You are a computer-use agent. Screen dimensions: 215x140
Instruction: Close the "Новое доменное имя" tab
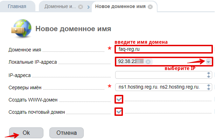150,7
